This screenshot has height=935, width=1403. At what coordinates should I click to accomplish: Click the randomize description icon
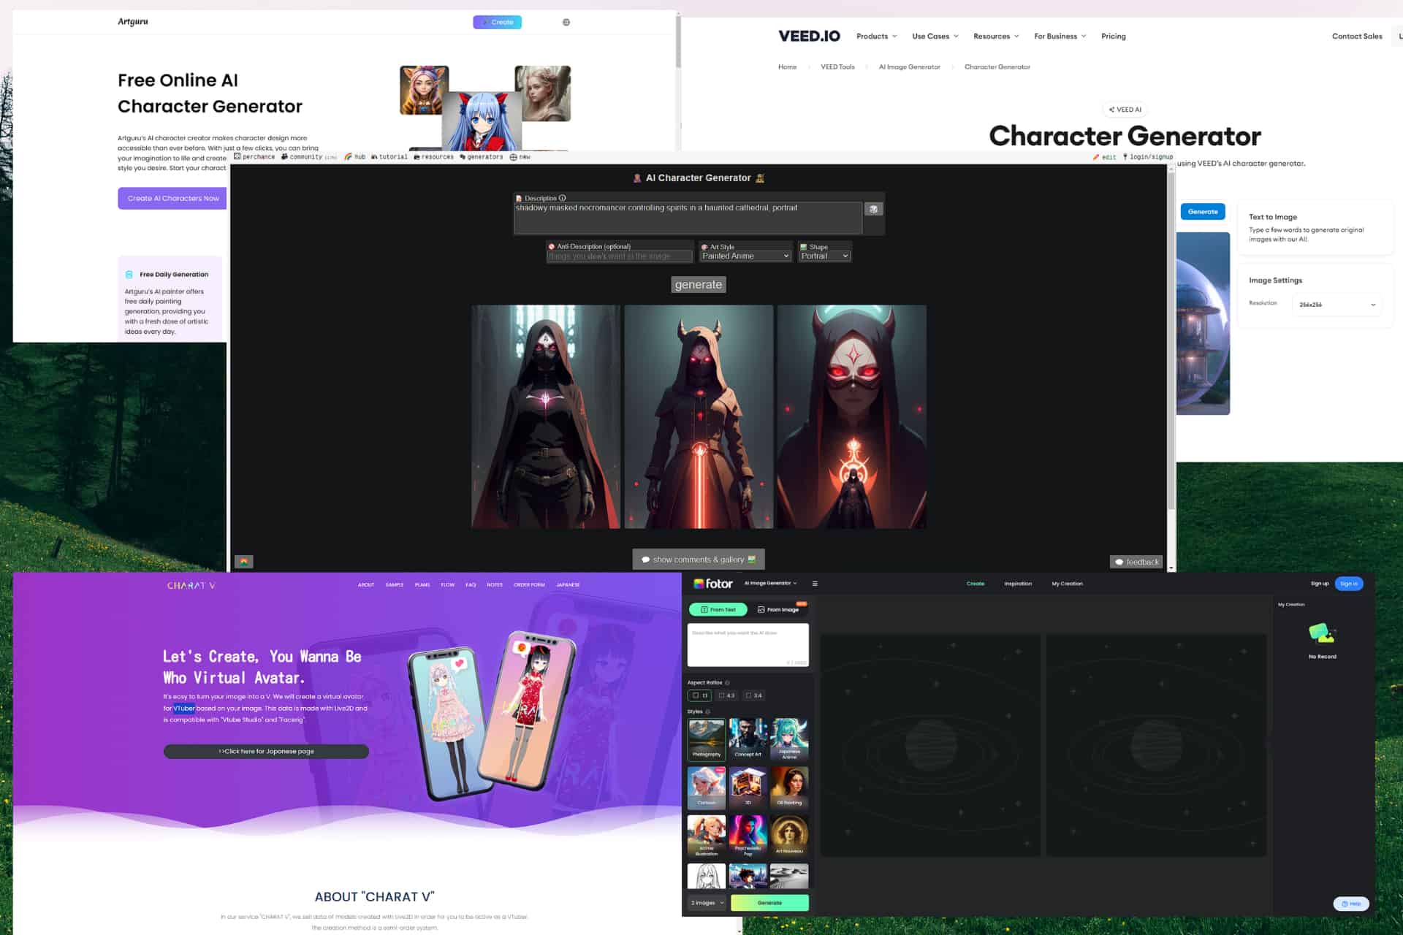(x=875, y=207)
